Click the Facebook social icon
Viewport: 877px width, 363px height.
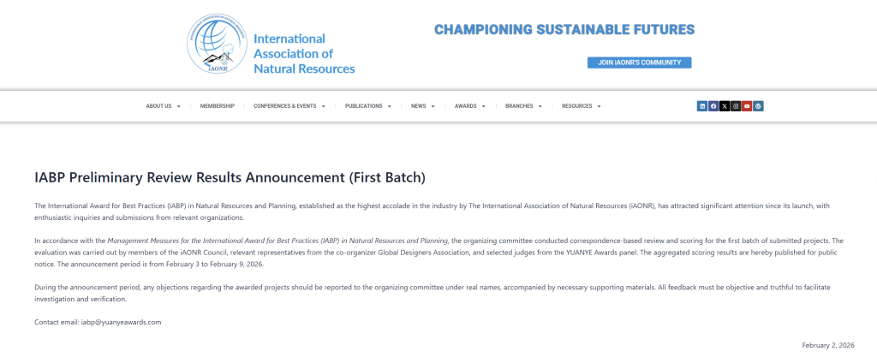[x=713, y=106]
